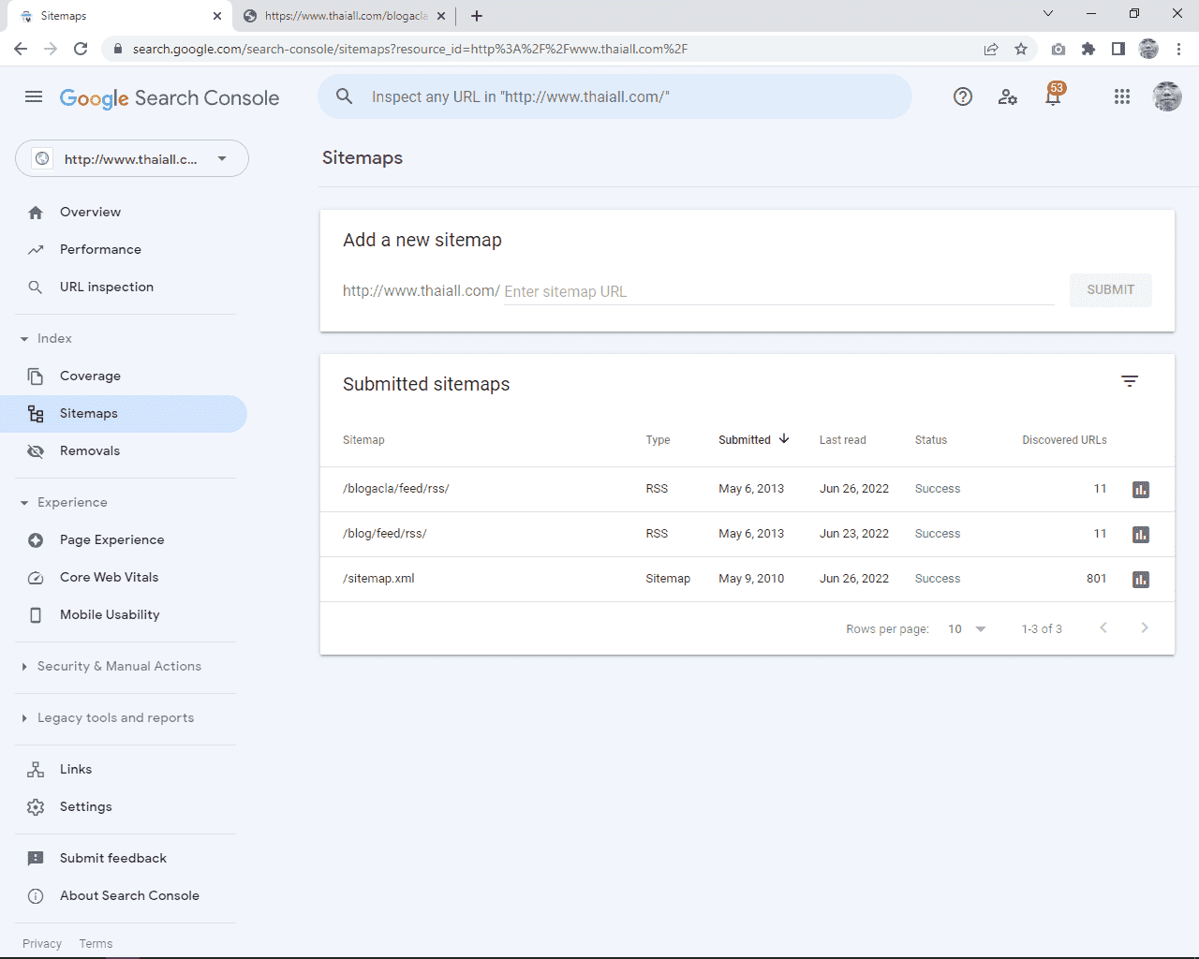Viewport: 1199px width, 959px height.
Task: Open the Rows per page dropdown
Action: pos(967,629)
